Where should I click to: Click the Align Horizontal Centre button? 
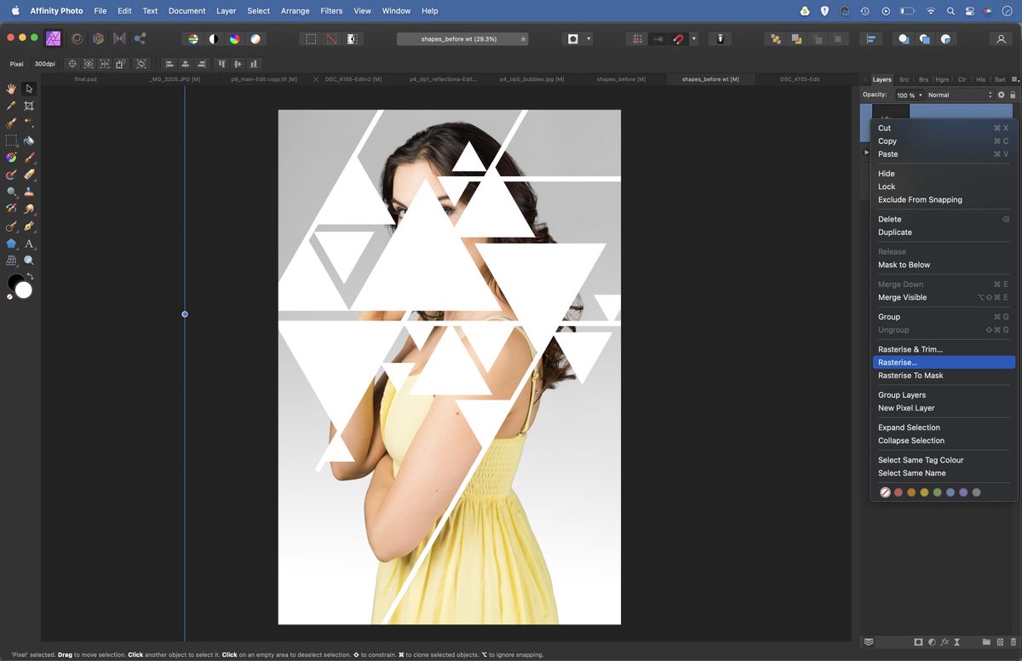pos(185,63)
